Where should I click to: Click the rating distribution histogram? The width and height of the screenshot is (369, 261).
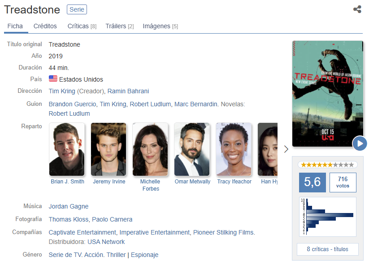point(328,217)
